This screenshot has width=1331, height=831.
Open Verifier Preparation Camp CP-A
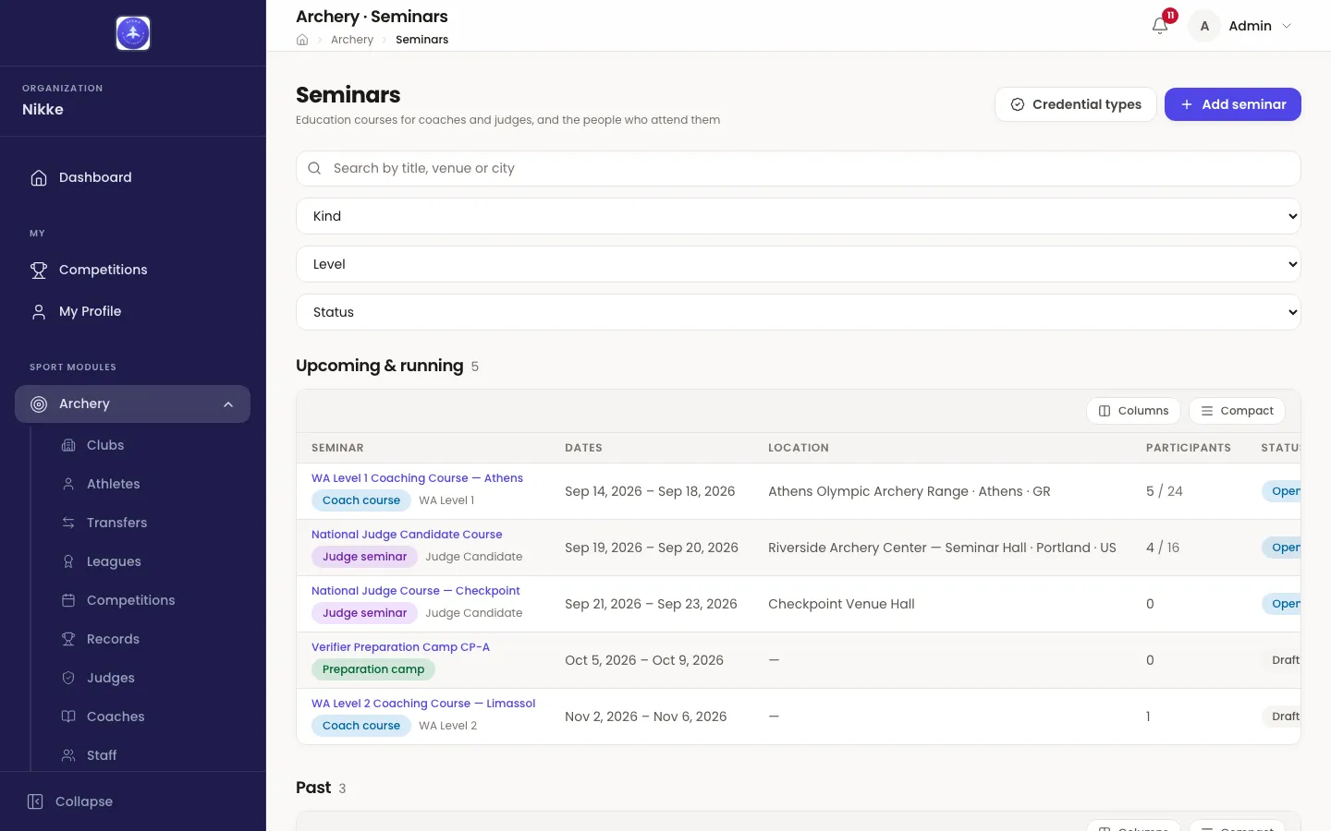point(400,647)
